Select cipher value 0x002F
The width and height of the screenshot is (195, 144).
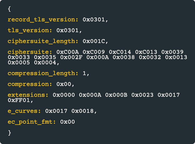(x=71, y=57)
